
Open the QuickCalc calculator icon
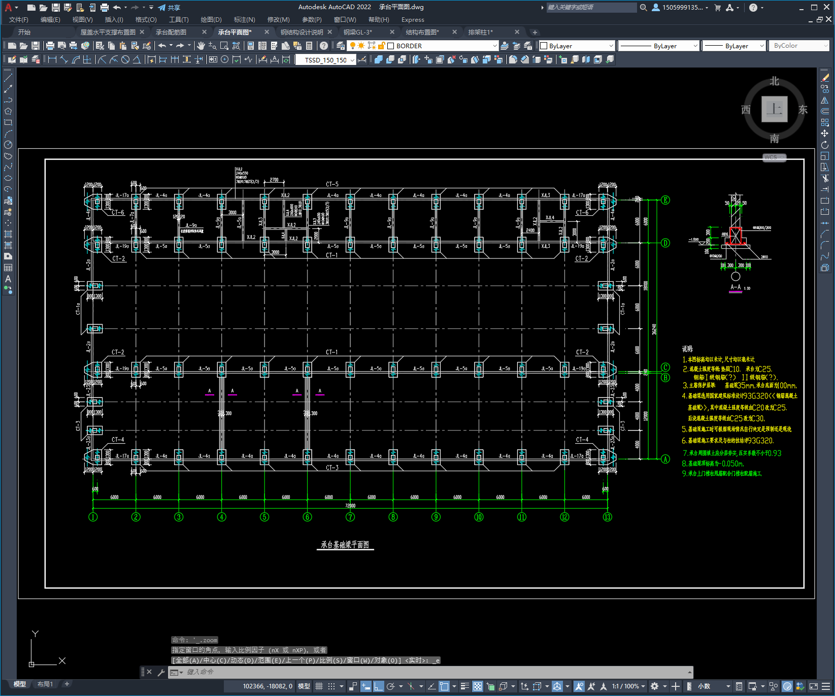[x=309, y=46]
